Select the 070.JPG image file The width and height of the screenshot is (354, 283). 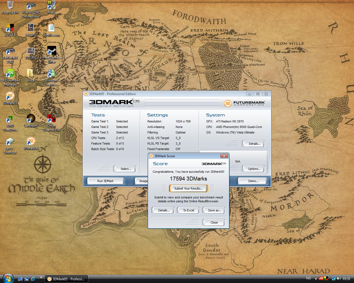(x=31, y=53)
